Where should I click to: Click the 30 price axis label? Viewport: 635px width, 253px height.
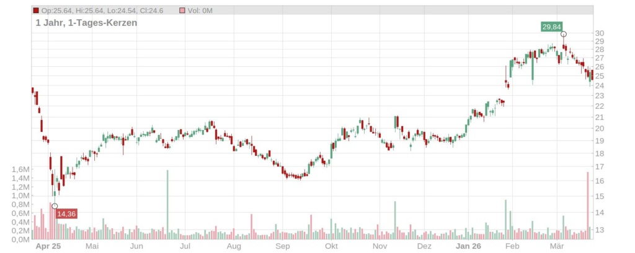click(x=599, y=33)
